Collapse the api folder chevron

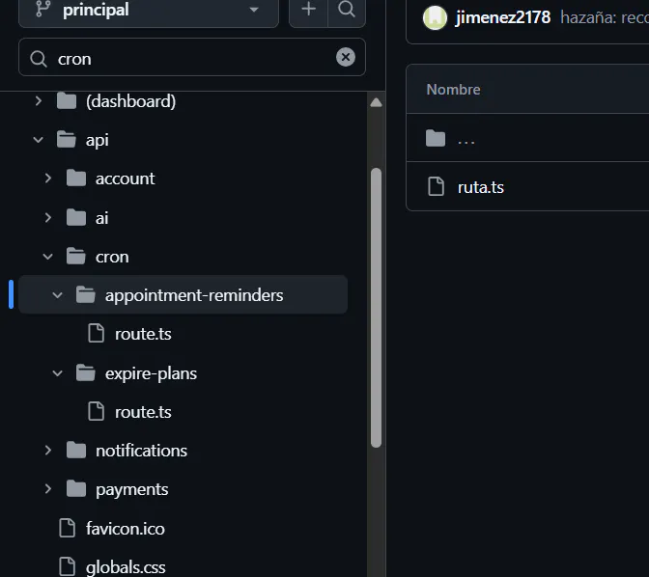(x=38, y=140)
